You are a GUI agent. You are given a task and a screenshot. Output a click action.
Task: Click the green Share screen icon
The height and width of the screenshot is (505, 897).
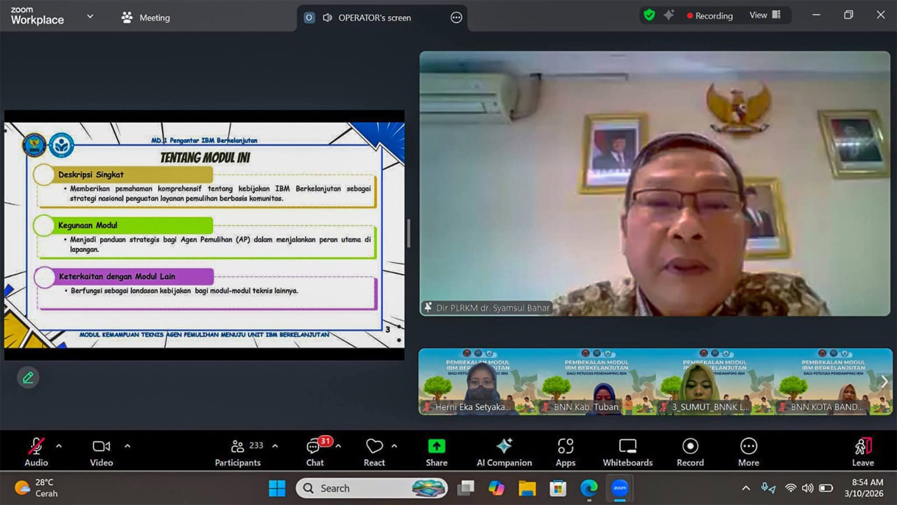tap(436, 446)
